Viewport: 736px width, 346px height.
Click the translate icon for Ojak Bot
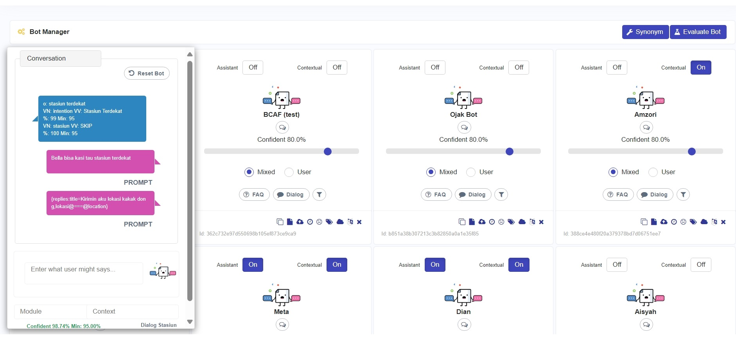(x=532, y=222)
